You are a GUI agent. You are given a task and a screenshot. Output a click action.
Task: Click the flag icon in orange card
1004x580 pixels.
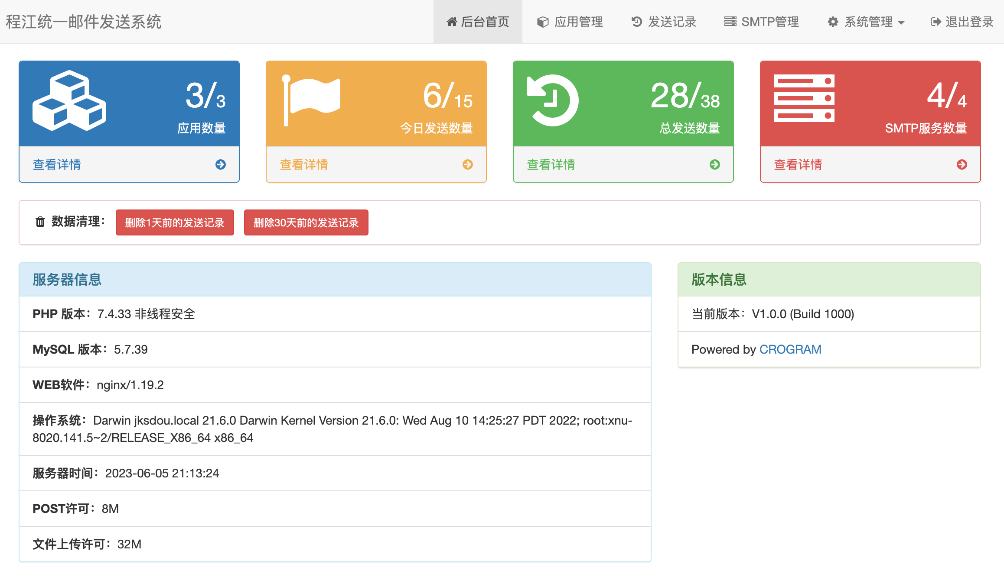pos(311,100)
